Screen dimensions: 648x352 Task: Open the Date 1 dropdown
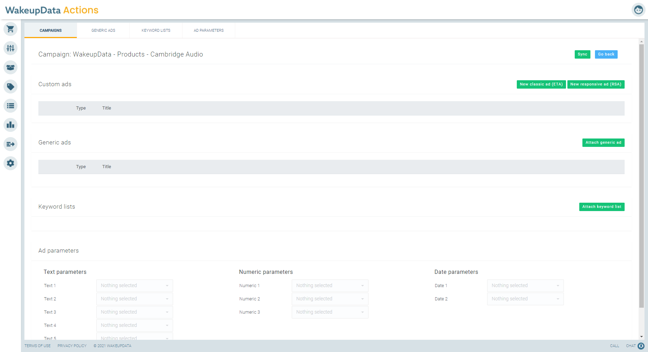pos(526,286)
